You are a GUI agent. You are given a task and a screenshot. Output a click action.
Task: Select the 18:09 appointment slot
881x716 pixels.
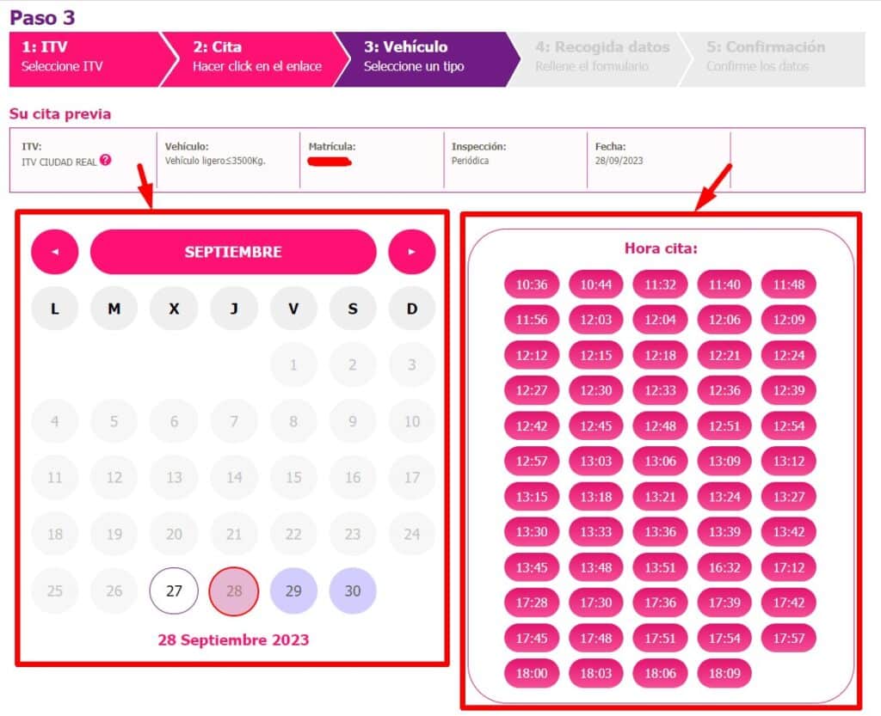click(x=724, y=673)
